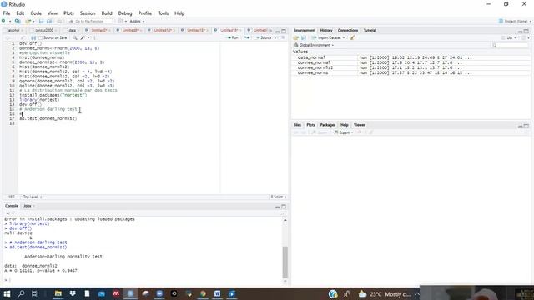
Task: Click the re-run previous code icon
Action: coord(247,37)
